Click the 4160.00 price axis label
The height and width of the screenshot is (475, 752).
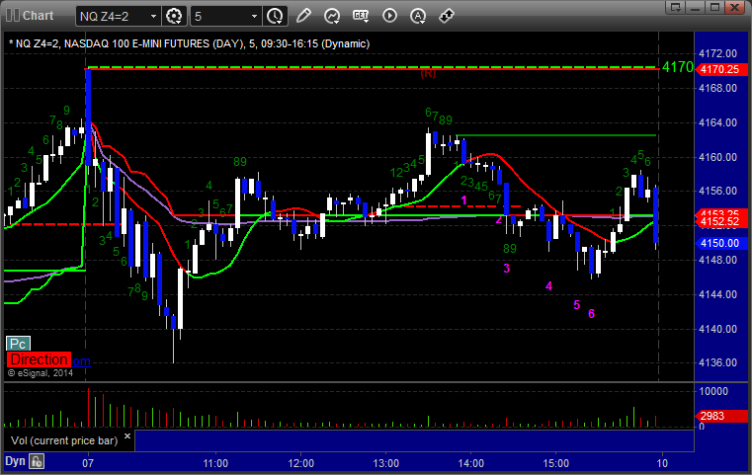(718, 157)
